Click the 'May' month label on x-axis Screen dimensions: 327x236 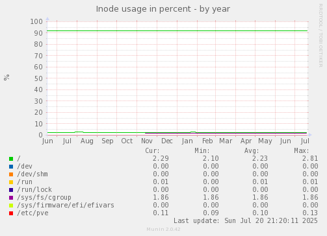[x=265, y=141]
